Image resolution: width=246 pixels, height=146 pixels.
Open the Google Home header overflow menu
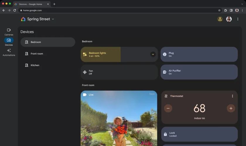coord(238,19)
